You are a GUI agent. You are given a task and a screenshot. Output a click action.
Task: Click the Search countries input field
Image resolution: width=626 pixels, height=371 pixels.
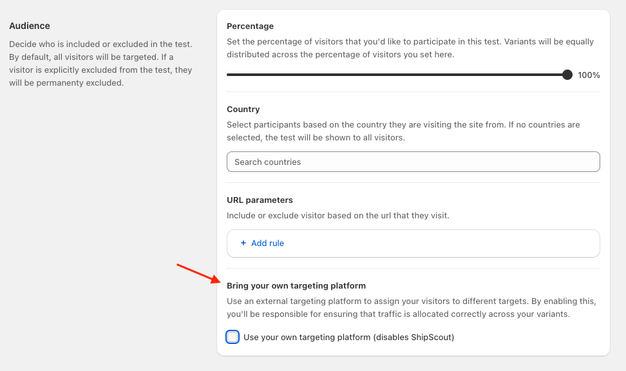[413, 162]
